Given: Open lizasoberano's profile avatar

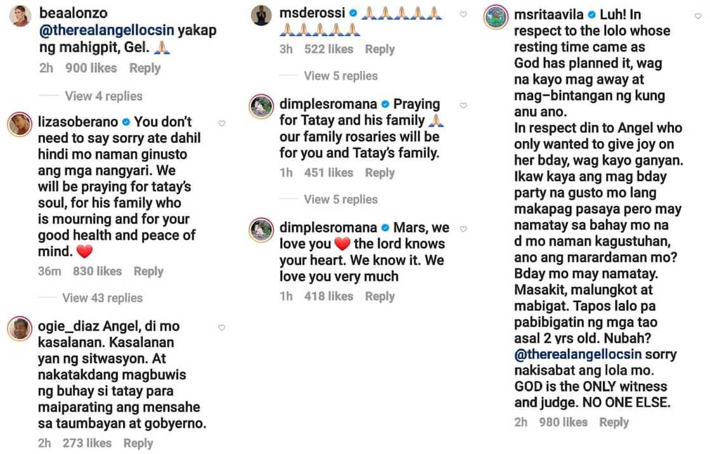Looking at the screenshot, I should click(x=19, y=125).
